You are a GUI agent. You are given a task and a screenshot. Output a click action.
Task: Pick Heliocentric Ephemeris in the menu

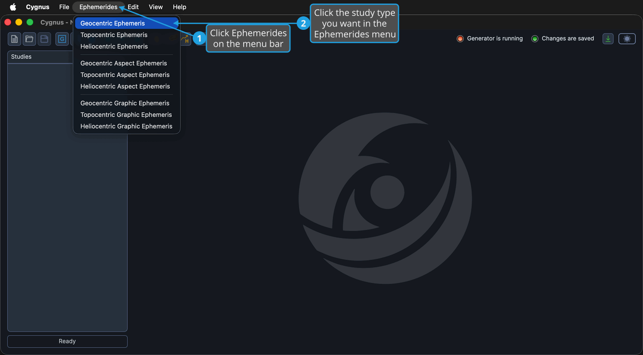(126, 46)
